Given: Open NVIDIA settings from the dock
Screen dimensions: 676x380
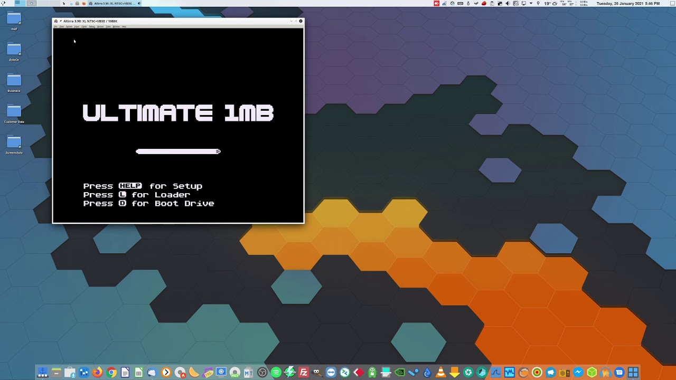Looking at the screenshot, I should point(400,373).
